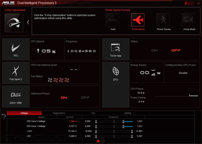202x144 pixels.
Task: Open the DIGI+ VRM module
Action: pos(16,97)
